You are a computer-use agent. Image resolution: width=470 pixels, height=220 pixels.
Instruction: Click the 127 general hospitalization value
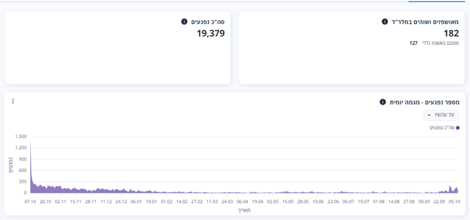coord(414,43)
